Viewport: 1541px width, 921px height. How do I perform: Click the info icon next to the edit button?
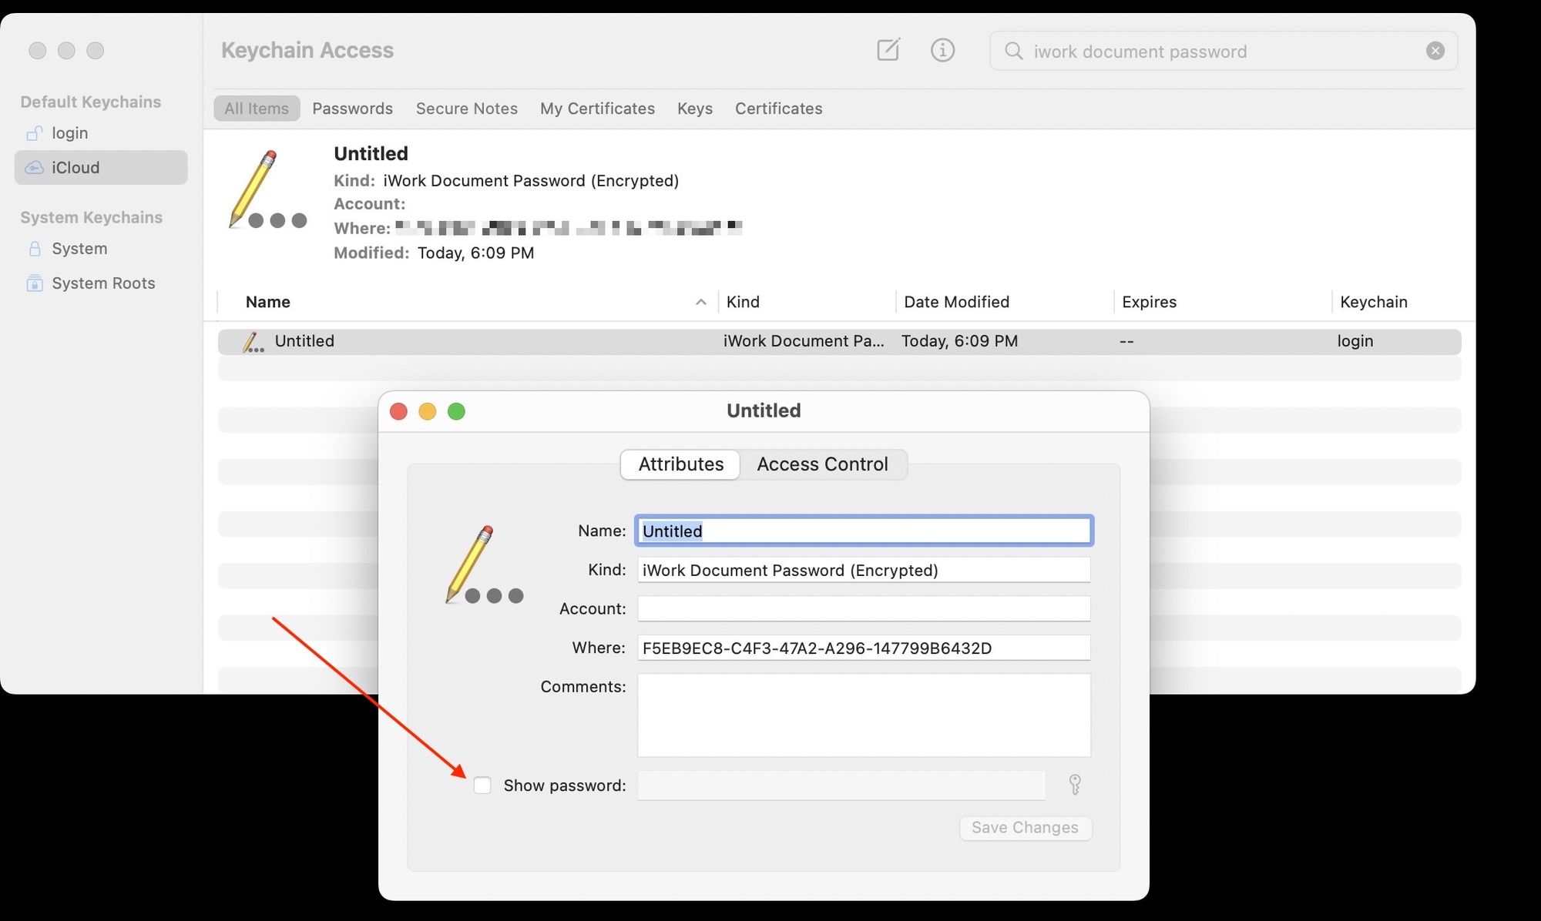942,49
